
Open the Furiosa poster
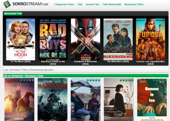(151, 39)
